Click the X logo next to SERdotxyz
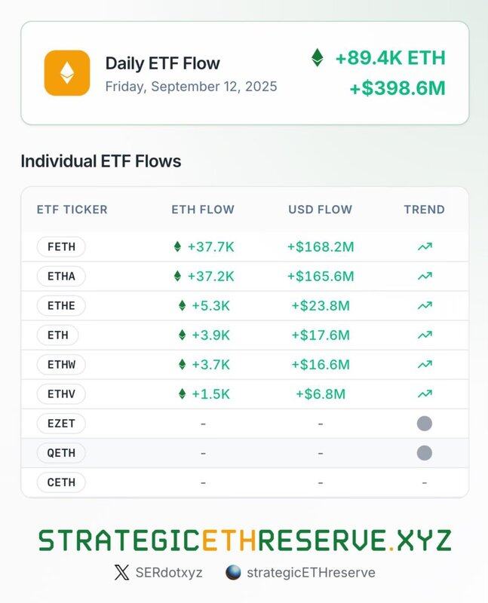Viewport: 488px width, 603px height. (x=121, y=572)
